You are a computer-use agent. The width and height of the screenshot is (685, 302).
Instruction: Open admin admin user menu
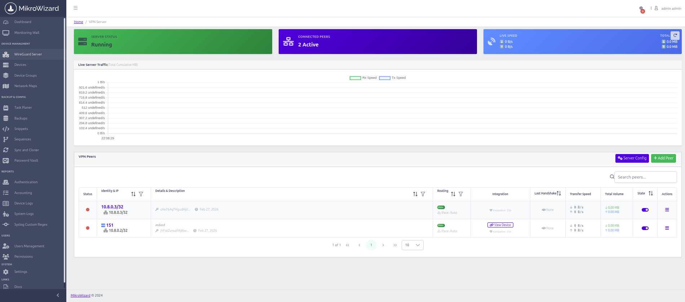(671, 8)
